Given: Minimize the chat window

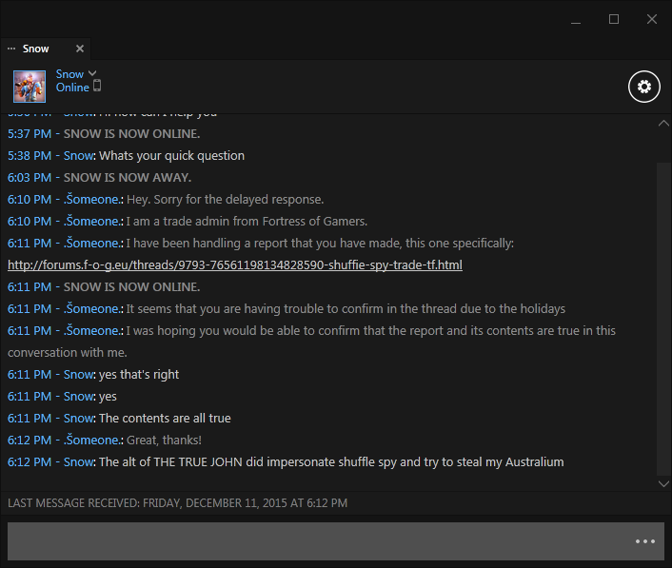Looking at the screenshot, I should 576,19.
